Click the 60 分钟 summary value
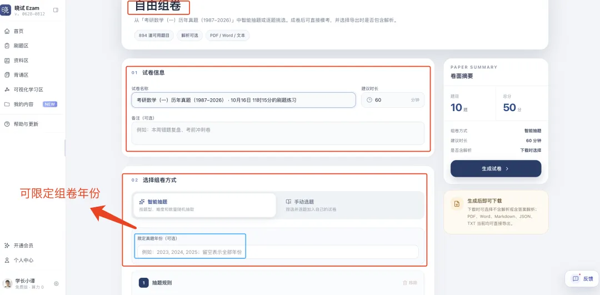Viewport: 600px width, 295px height. pos(534,141)
